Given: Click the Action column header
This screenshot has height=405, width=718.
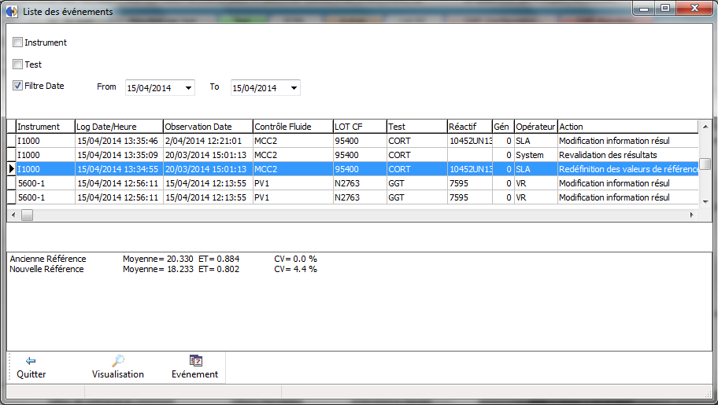Looking at the screenshot, I should point(627,127).
